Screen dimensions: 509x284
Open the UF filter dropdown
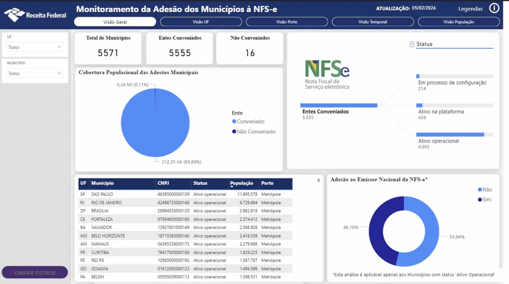35,47
